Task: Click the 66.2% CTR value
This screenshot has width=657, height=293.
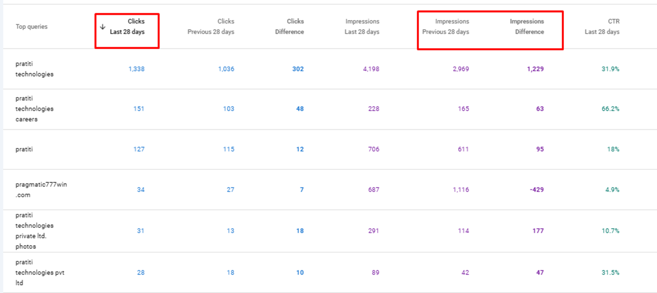Action: (610, 109)
